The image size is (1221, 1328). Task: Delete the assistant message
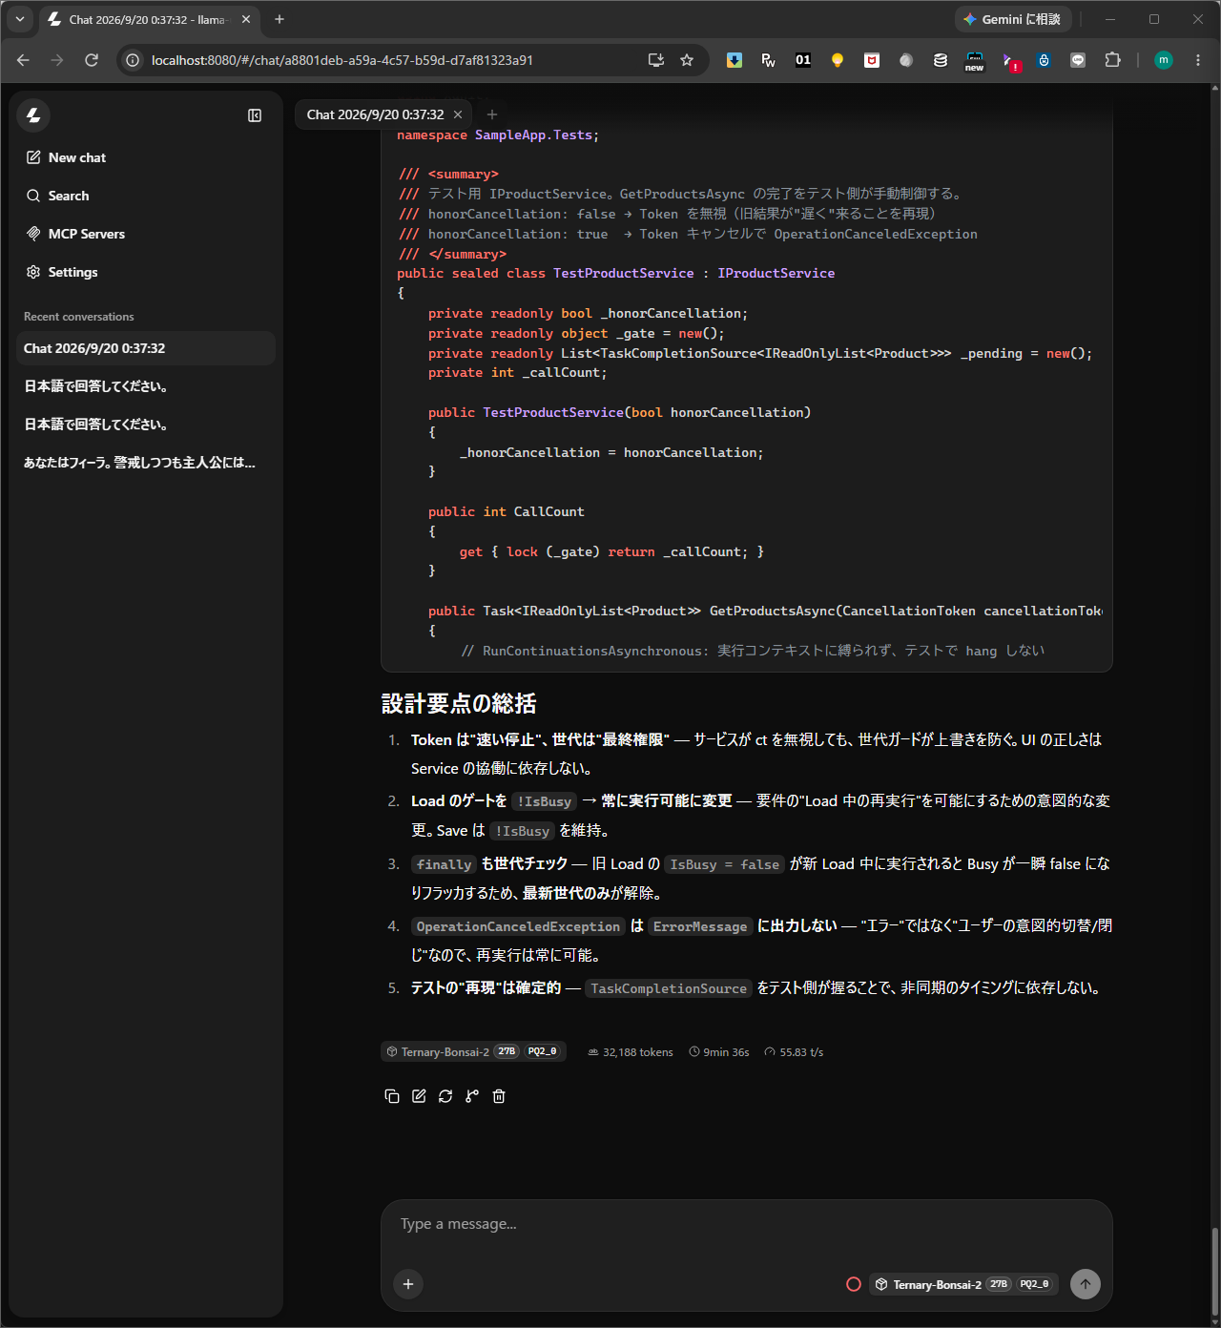click(x=499, y=1096)
